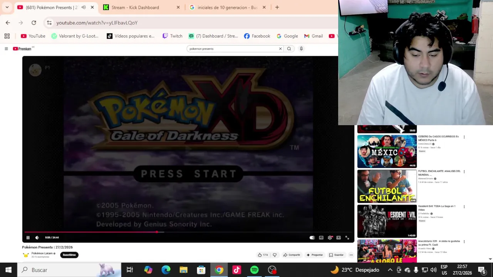Open the Videos populares TikTok bookmark
The height and width of the screenshot is (277, 493).
coord(131,36)
